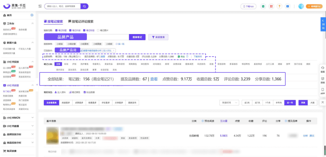Switch to 按笔记评论搜索 tab
This screenshot has width=326, height=157.
tap(81, 21)
